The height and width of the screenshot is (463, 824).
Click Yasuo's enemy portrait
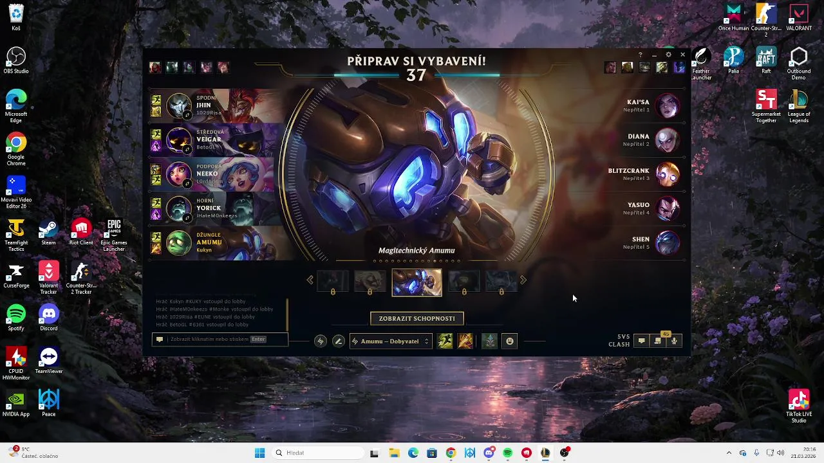tap(668, 208)
